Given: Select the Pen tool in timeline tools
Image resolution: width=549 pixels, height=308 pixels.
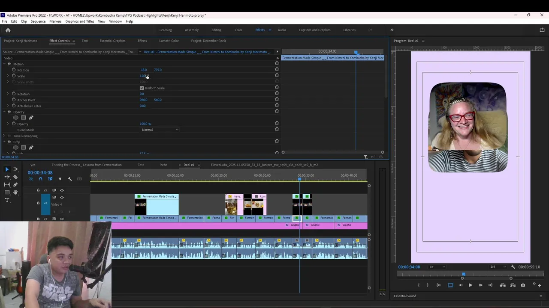Looking at the screenshot, I should 15,185.
